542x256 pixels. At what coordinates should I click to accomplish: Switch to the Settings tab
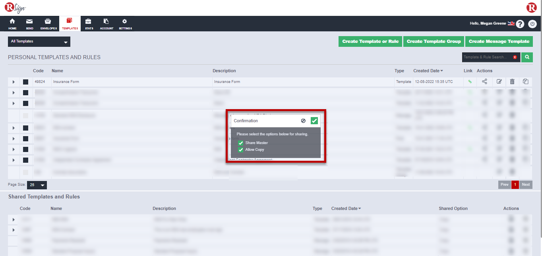pos(125,23)
